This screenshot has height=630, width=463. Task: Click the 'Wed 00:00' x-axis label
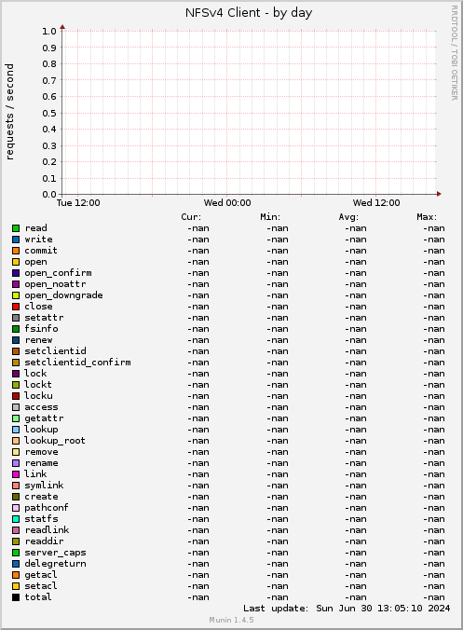tap(227, 203)
